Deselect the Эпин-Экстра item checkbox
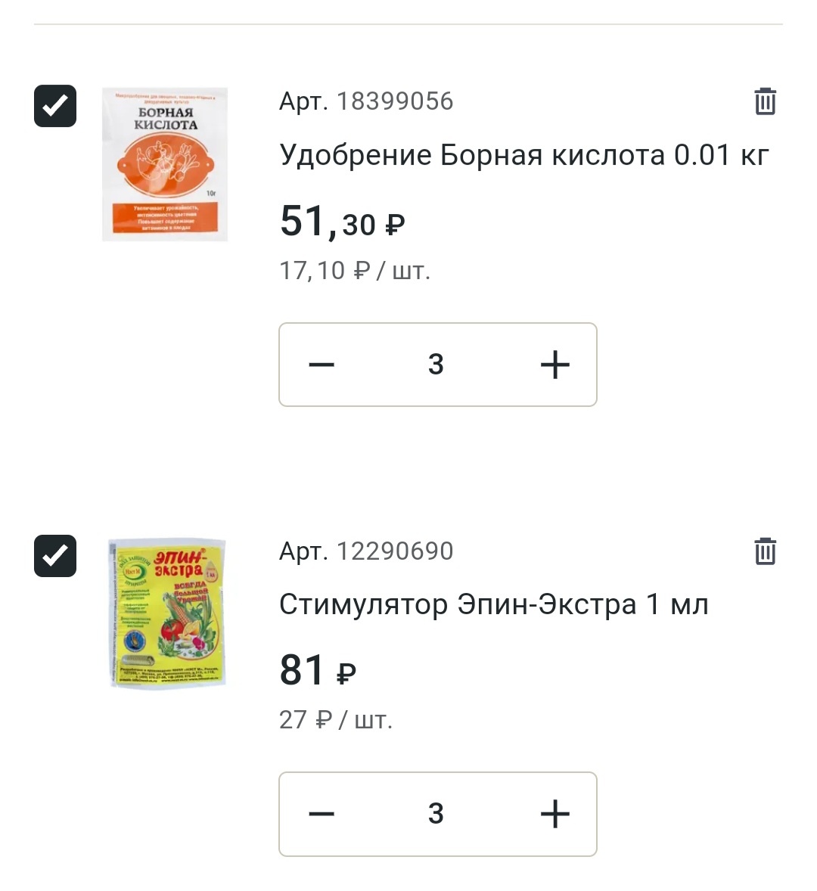This screenshot has width=817, height=891. (x=55, y=556)
